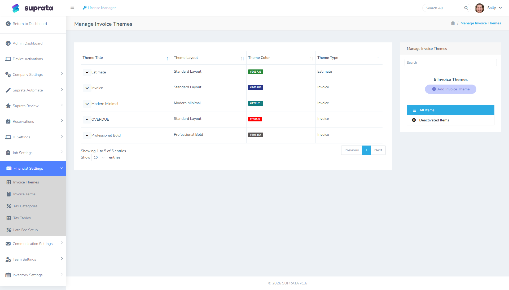509x290 pixels.
Task: Open Sally's user menu dropdown arrow
Action: click(x=500, y=8)
